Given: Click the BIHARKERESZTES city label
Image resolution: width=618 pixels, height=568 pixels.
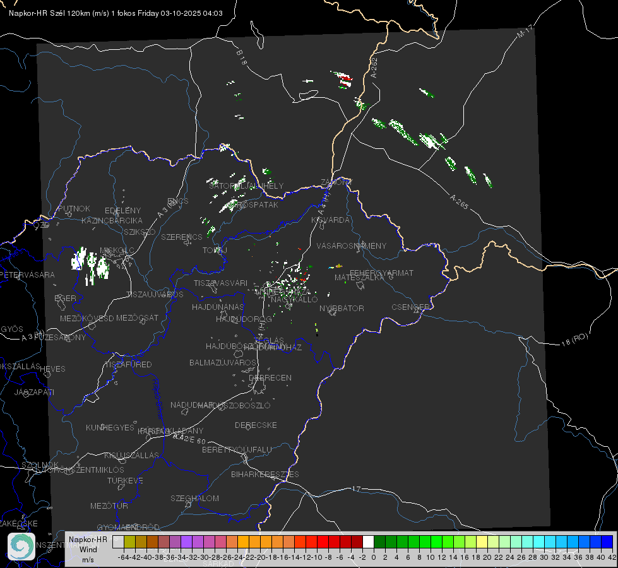Looking at the screenshot, I should 265,474.
